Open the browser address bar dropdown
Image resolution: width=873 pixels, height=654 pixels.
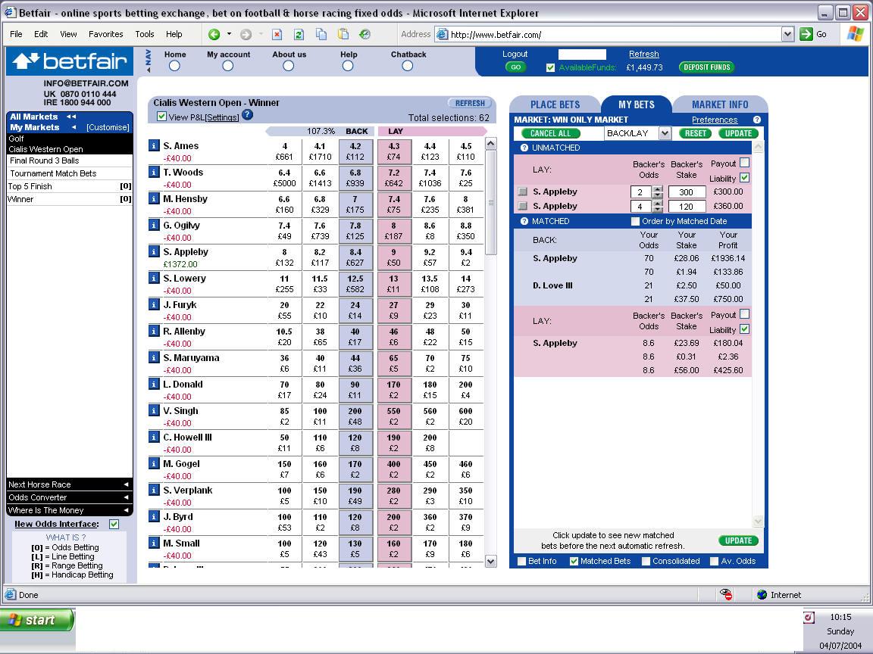pos(787,35)
